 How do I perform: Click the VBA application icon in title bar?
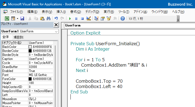point(5,4)
